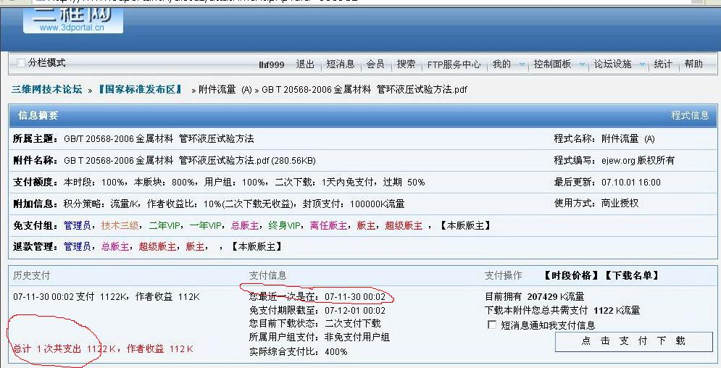Click 总版主 in 免支付组 row
Viewport: 721px width, 368px height.
[245, 225]
